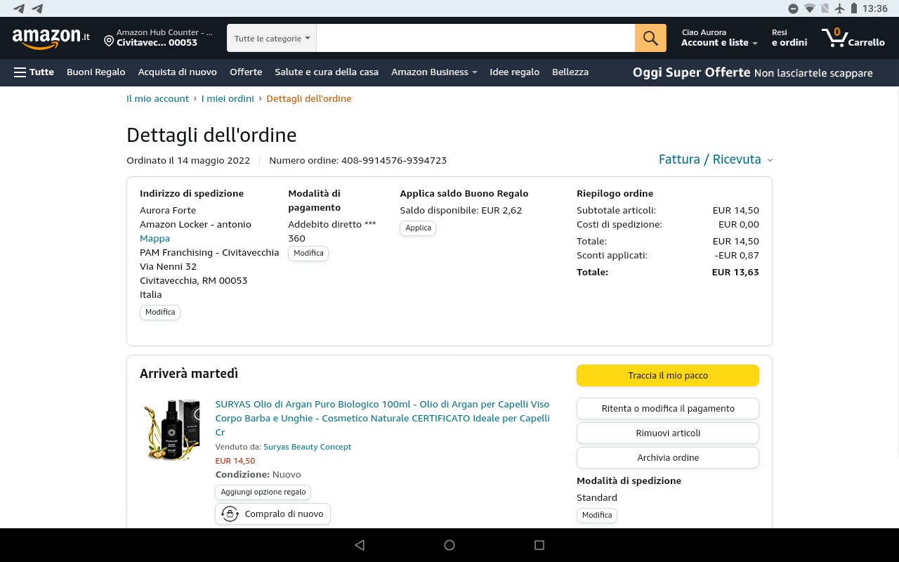The width and height of the screenshot is (899, 562).
Task: Open the Offerte nav item
Action: tap(246, 72)
